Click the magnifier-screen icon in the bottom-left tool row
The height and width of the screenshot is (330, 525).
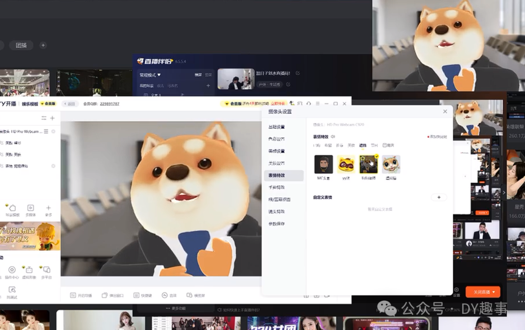tap(12, 290)
